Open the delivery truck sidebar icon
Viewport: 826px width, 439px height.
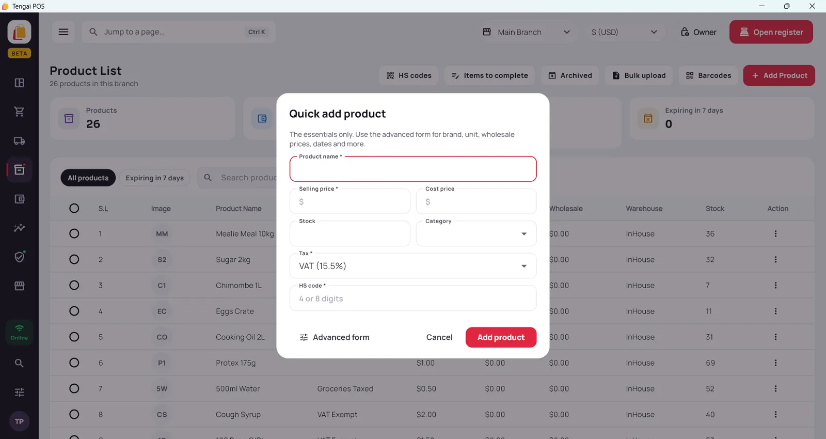coord(19,141)
